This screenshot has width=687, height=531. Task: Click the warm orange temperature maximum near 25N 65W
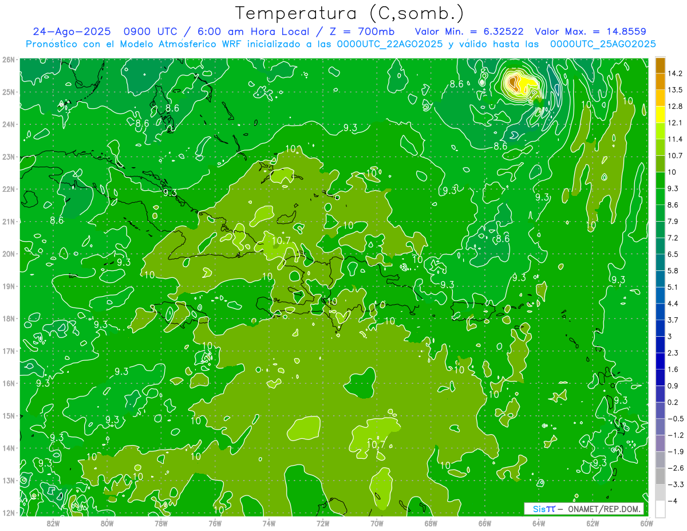(x=515, y=83)
